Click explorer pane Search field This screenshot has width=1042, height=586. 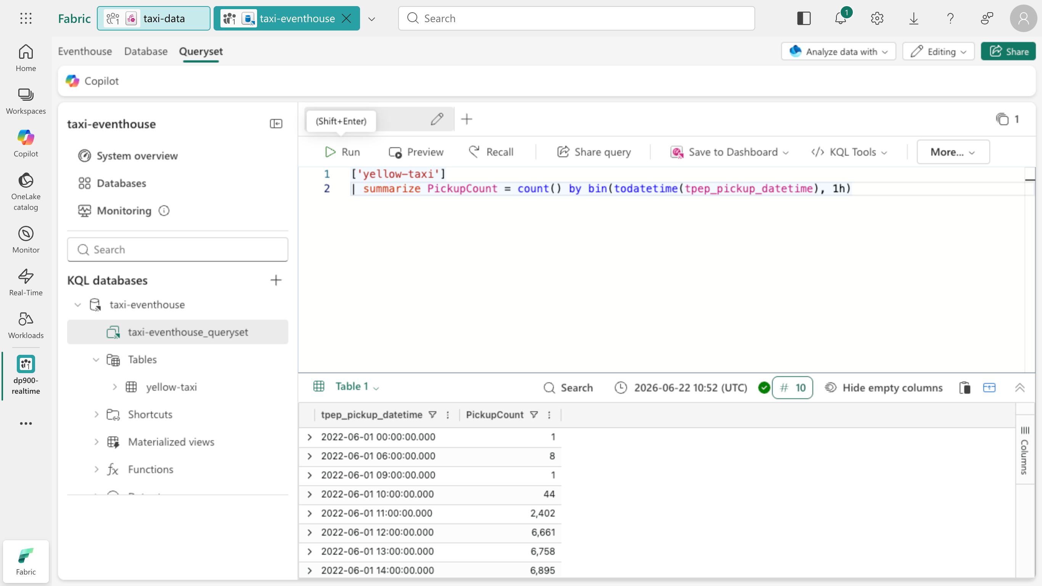click(178, 250)
